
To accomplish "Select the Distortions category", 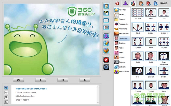I will coord(122,38).
